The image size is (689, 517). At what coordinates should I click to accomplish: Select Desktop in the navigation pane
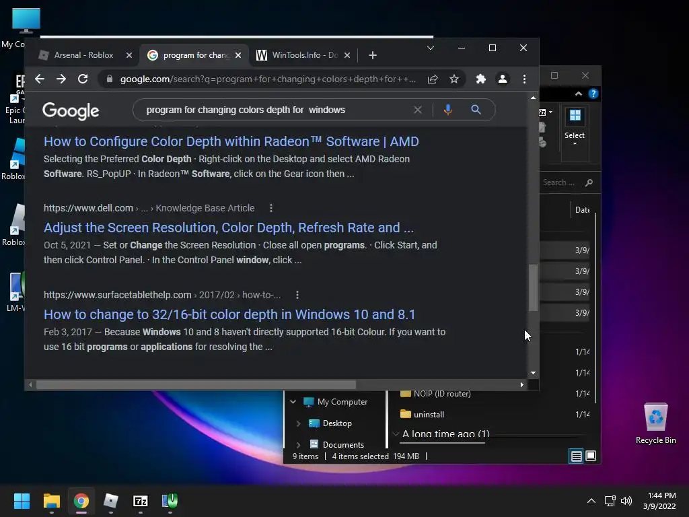point(337,423)
